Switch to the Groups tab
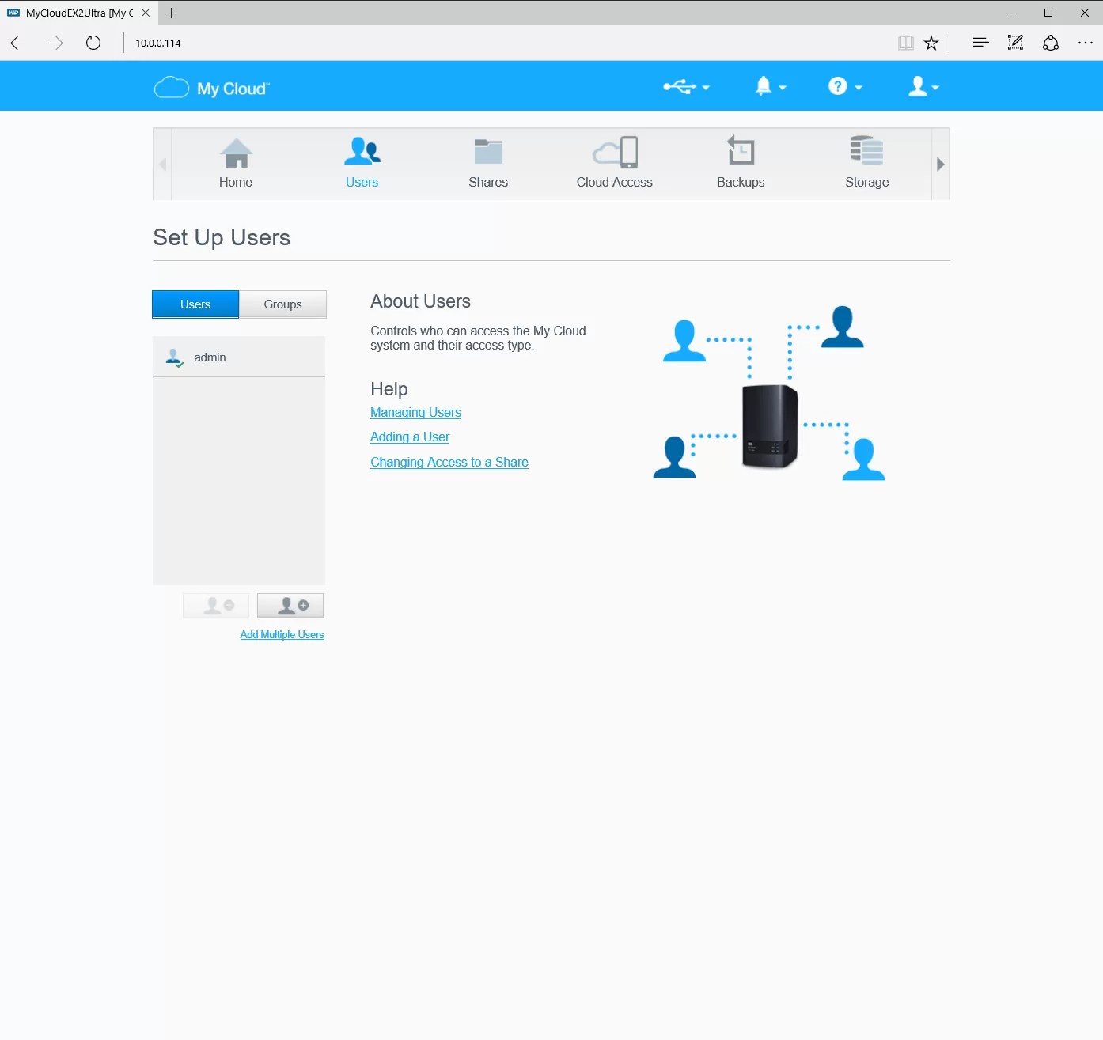1103x1040 pixels. point(282,304)
